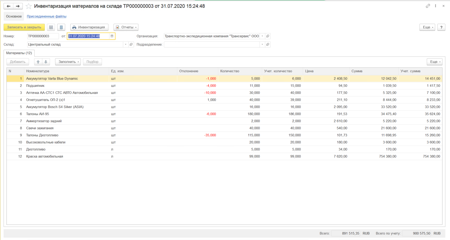450x240 pixels.
Task: Select the Аммортизатор задний row
Action: pos(224,121)
